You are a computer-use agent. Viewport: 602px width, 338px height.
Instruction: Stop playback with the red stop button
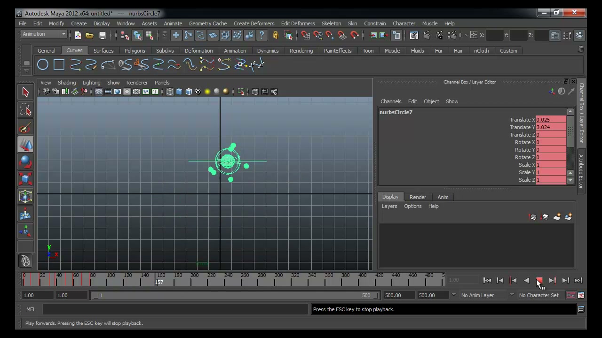coord(539,280)
